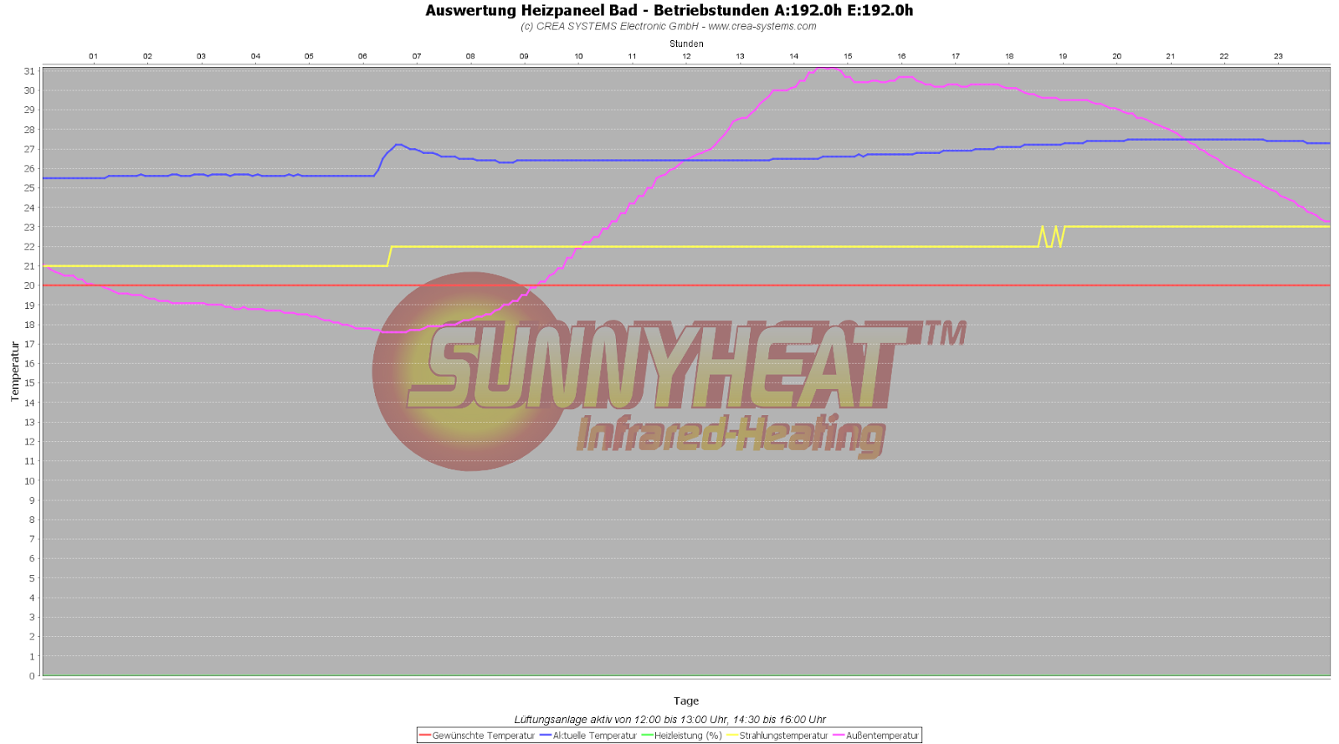This screenshot has width=1339, height=744.
Task: Click temperature value '31' on Y axis
Action: [29, 71]
